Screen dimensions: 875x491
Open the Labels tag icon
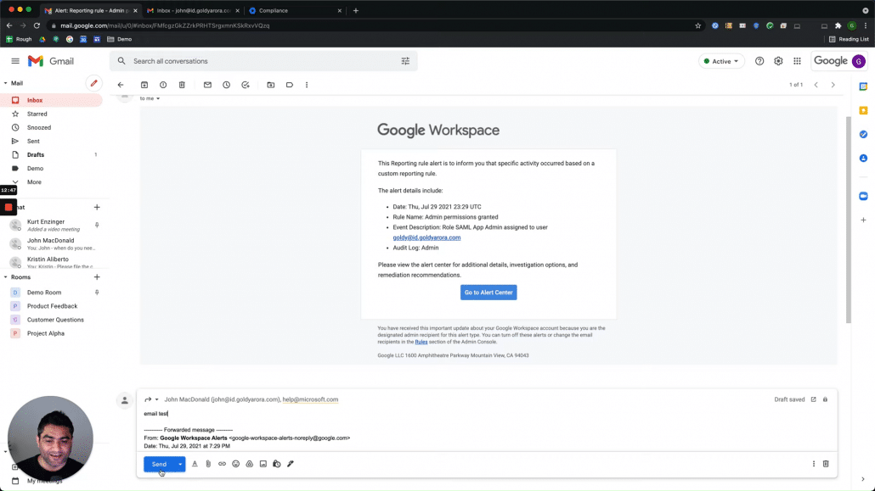[290, 85]
